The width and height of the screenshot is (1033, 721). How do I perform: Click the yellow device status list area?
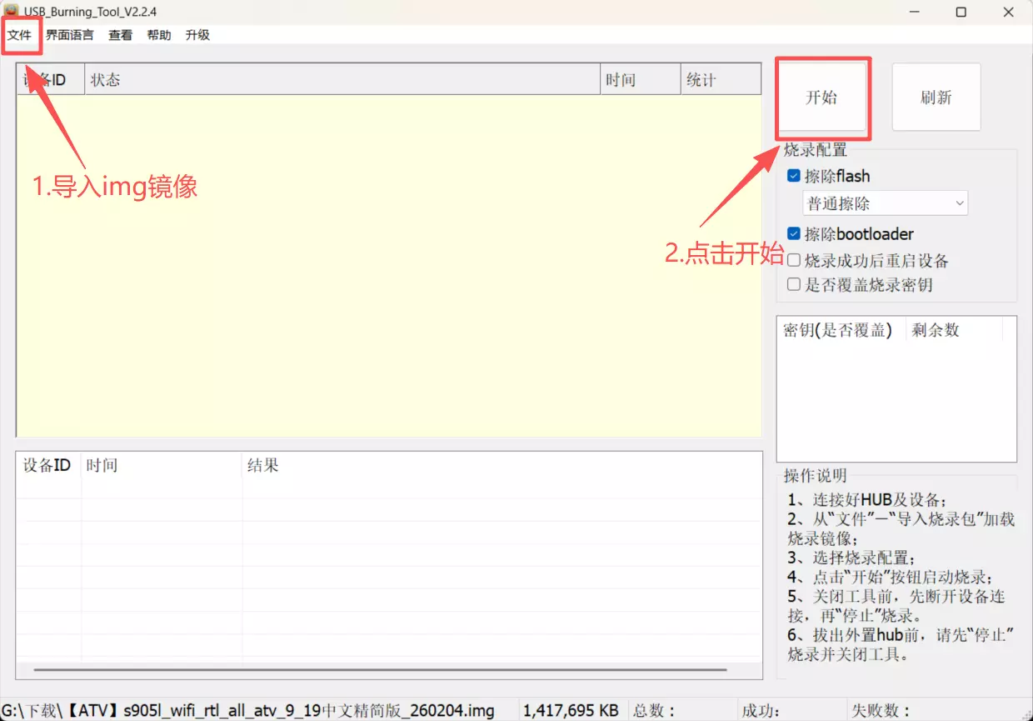[388, 265]
